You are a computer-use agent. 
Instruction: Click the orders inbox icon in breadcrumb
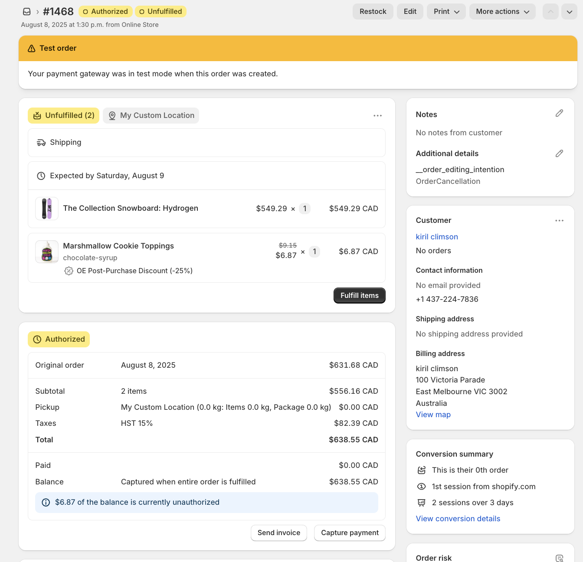pyautogui.click(x=27, y=12)
